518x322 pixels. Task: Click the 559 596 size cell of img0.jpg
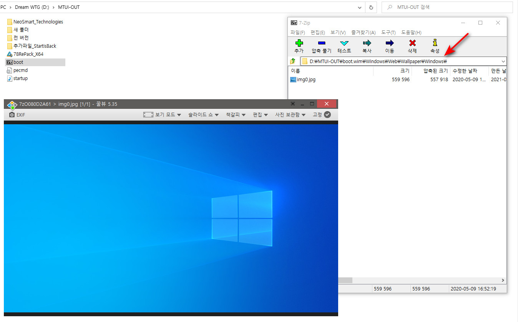401,80
